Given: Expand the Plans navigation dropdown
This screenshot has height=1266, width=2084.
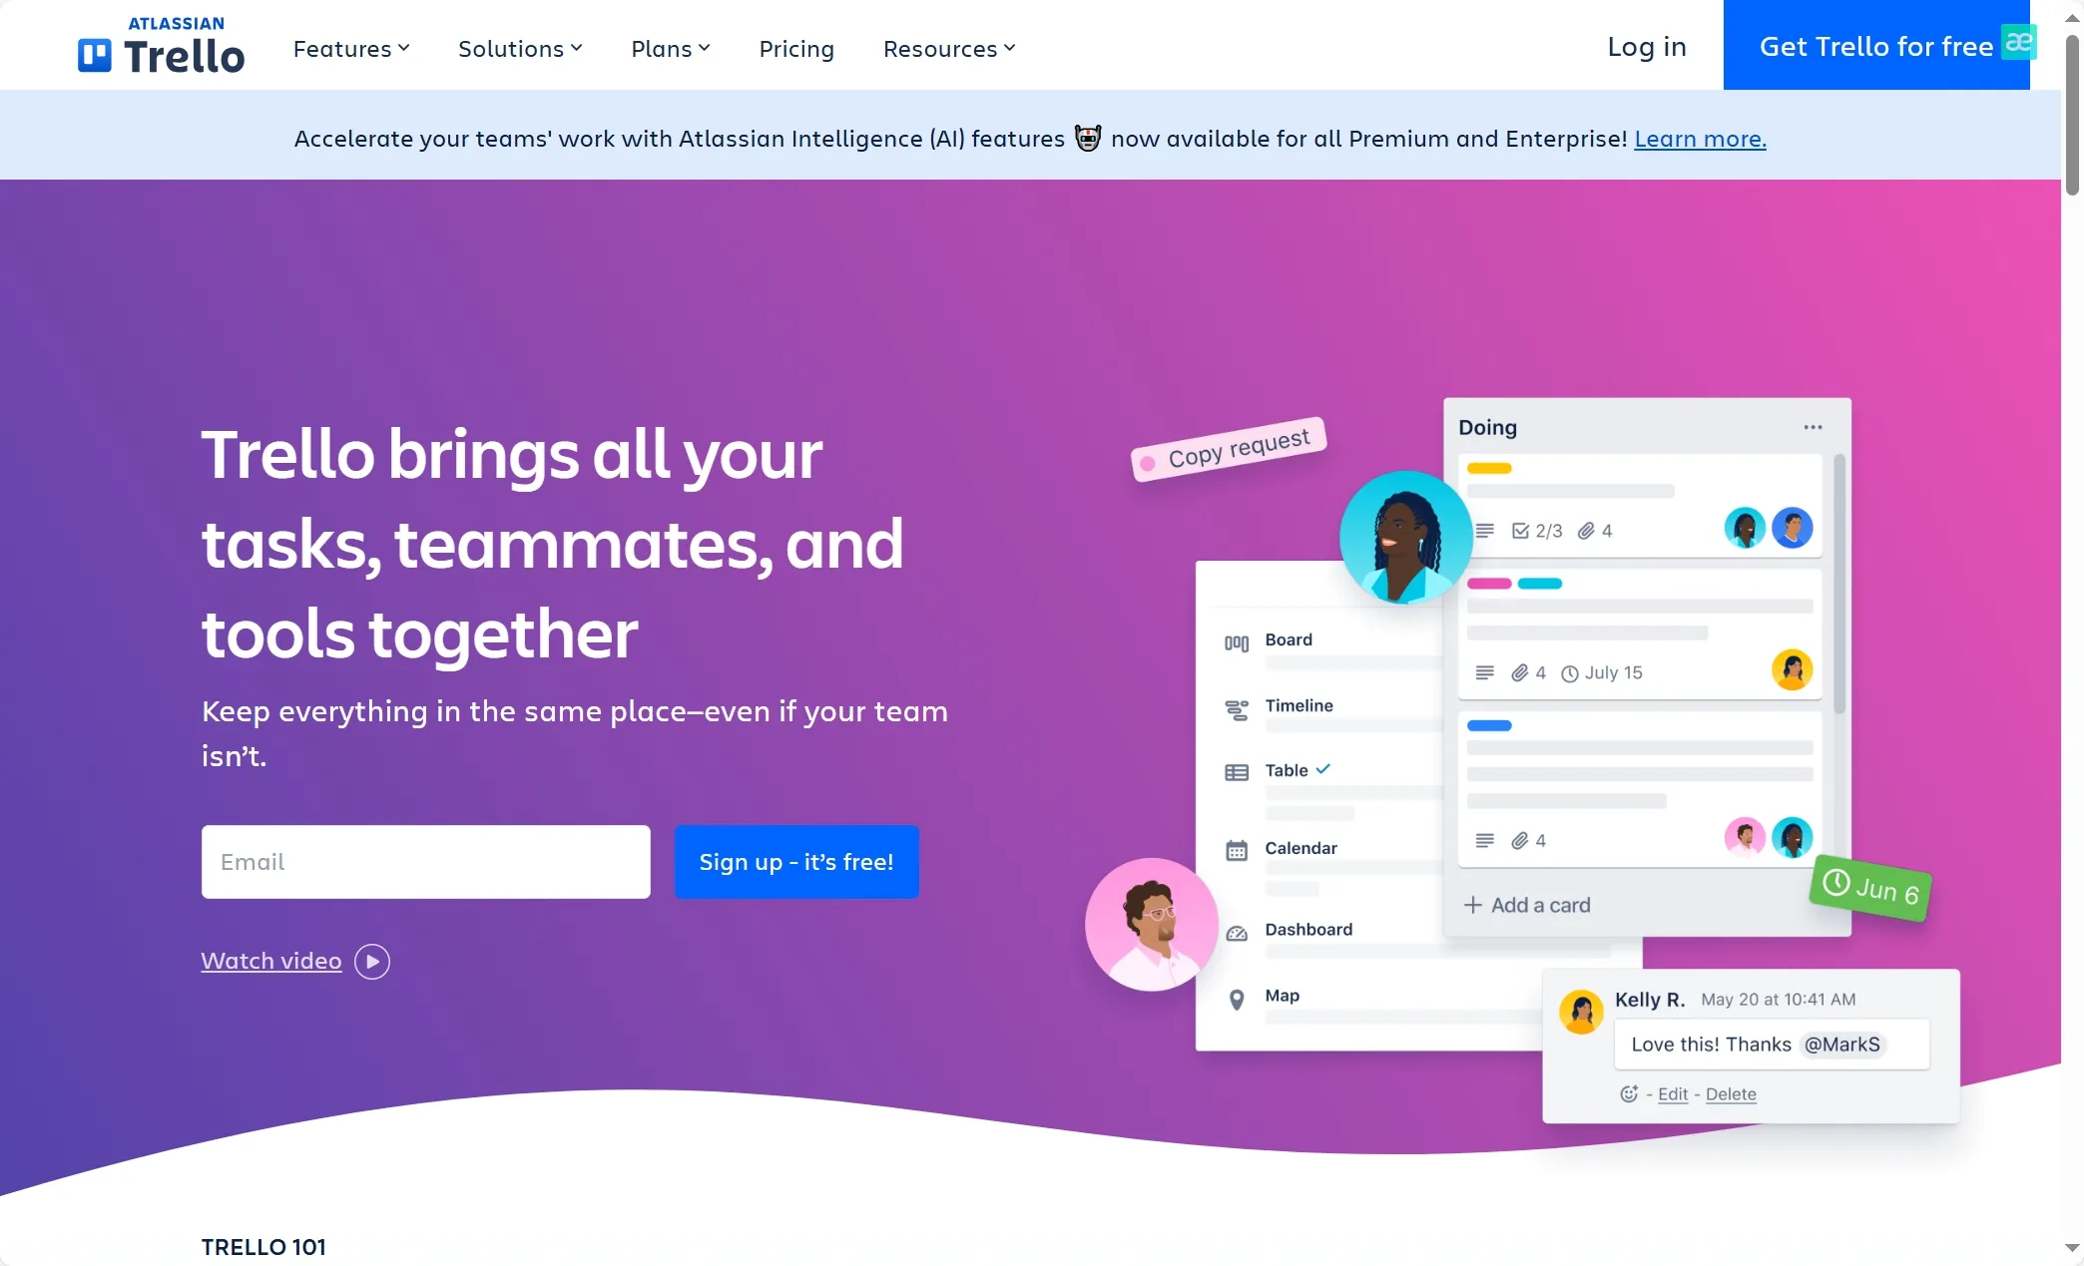Looking at the screenshot, I should tap(669, 48).
